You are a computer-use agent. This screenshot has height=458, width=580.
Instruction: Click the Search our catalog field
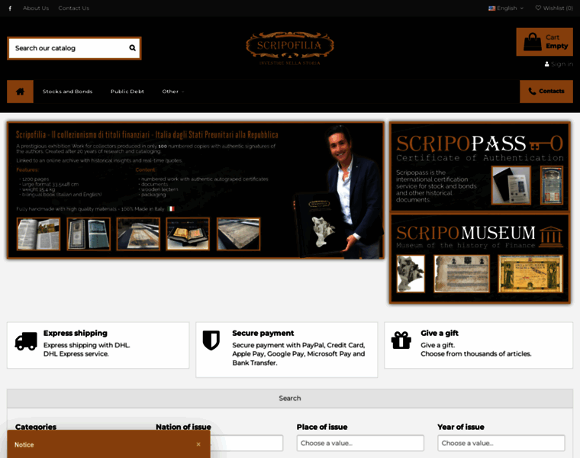point(74,48)
